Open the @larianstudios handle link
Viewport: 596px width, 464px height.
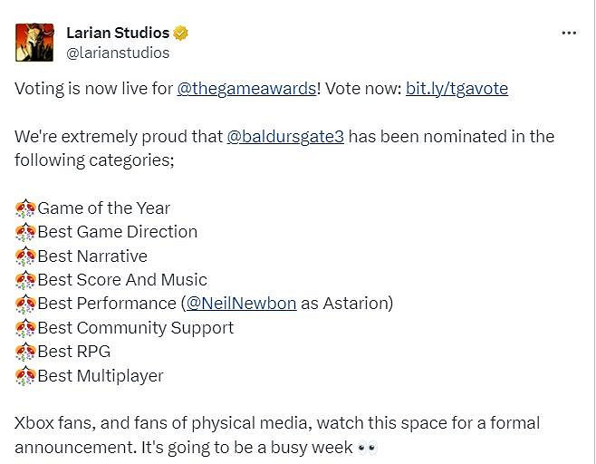[118, 53]
